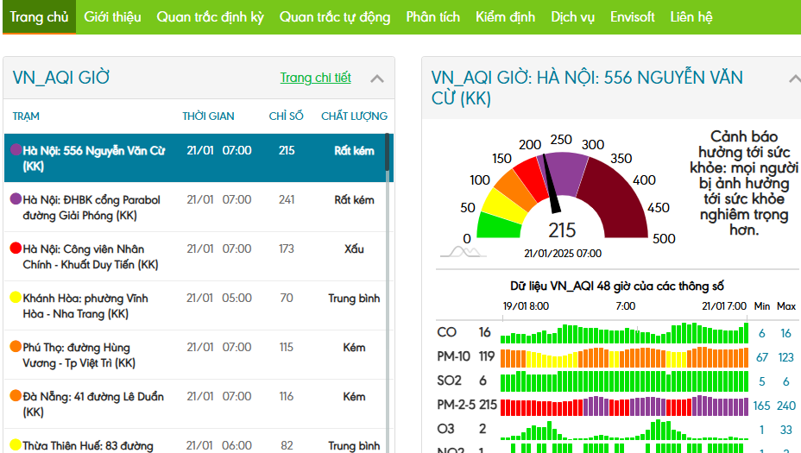Click orange dot beside Phú Thọ station

[16, 347]
